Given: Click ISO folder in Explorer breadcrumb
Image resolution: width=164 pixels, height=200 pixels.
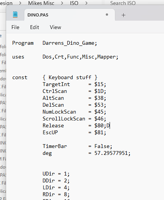Looking at the screenshot, I should click(74, 3).
